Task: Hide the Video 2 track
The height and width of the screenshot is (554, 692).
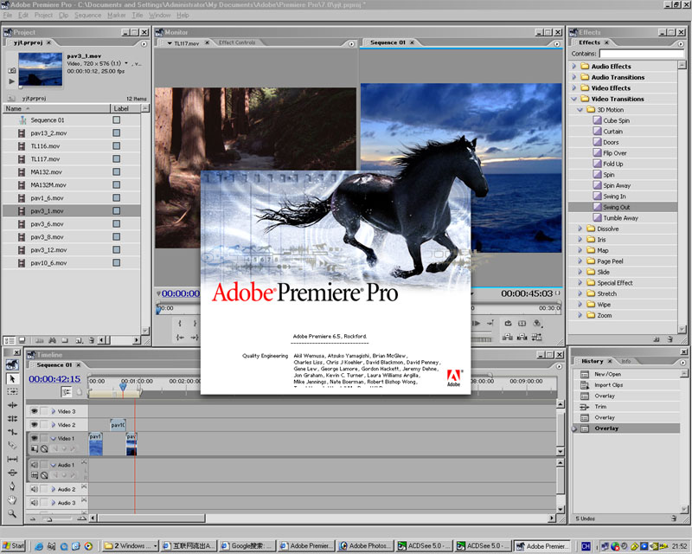Action: pyautogui.click(x=34, y=424)
